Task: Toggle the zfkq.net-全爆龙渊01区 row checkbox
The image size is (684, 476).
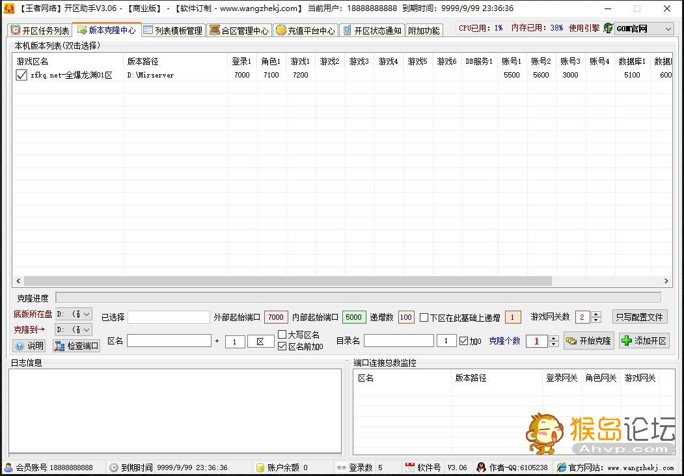Action: (21, 75)
